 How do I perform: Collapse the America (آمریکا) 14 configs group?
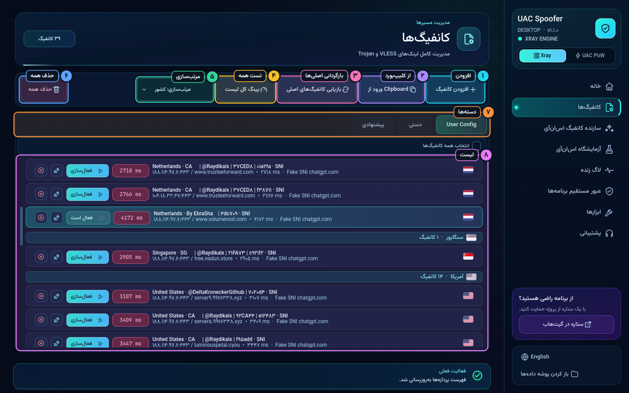[x=254, y=277]
